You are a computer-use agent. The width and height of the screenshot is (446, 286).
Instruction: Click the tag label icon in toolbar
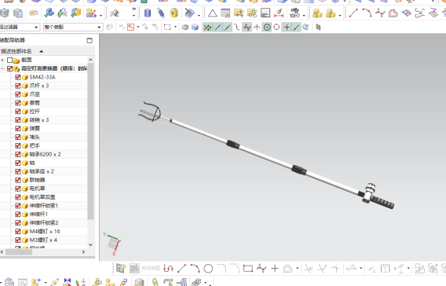[x=33, y=13]
